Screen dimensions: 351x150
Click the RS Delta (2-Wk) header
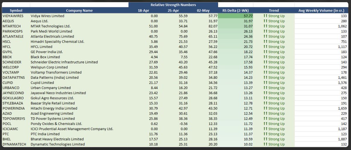pos(235,11)
